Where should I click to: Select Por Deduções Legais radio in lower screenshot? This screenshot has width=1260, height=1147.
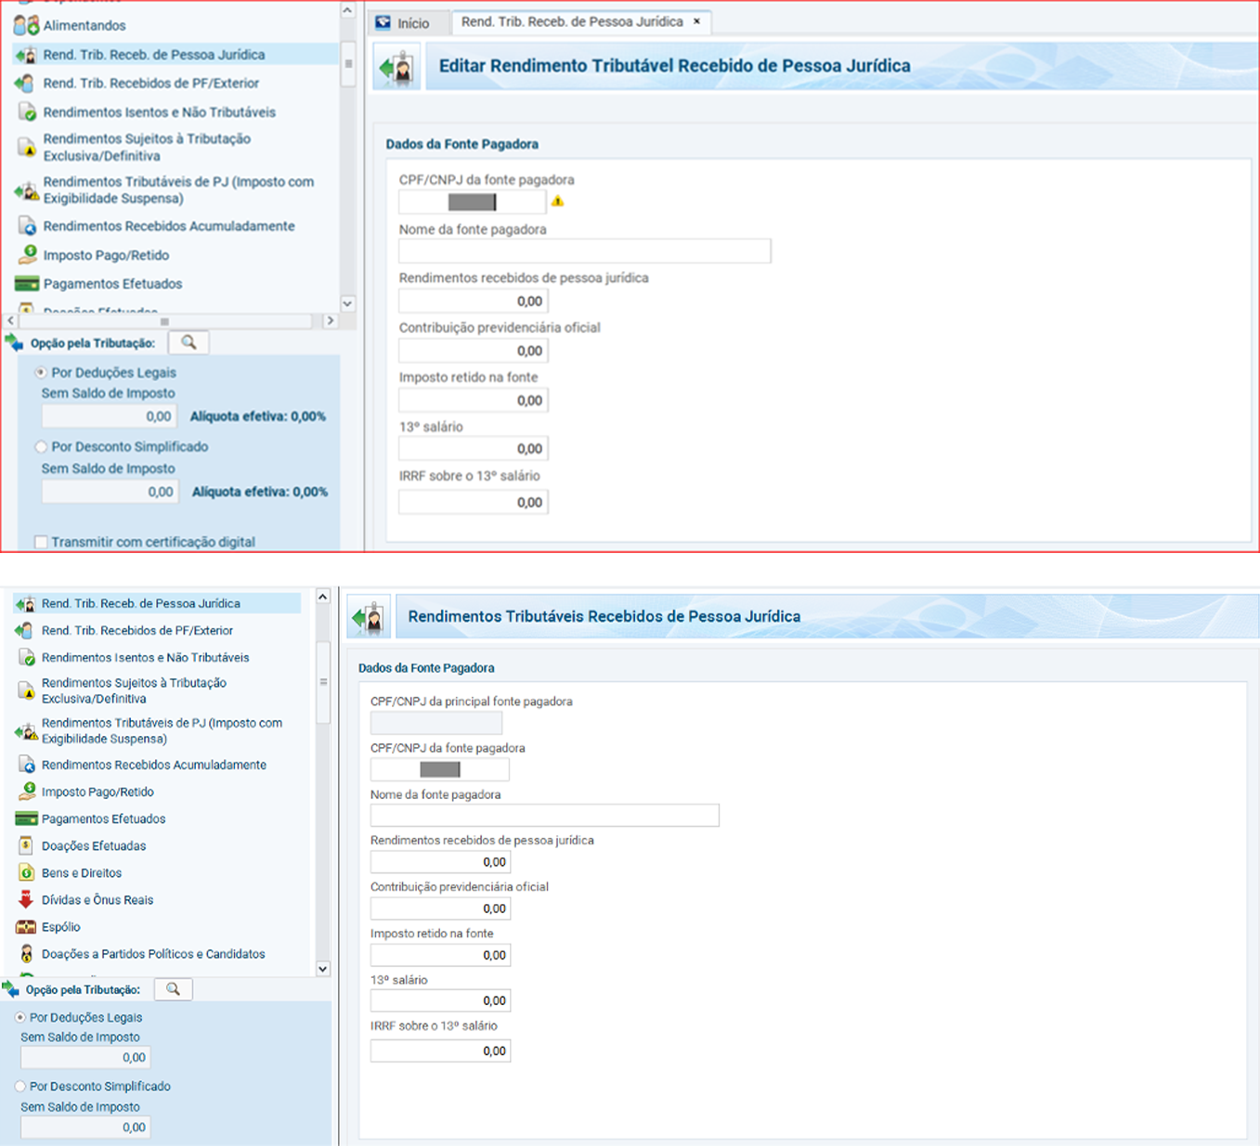(x=20, y=1017)
